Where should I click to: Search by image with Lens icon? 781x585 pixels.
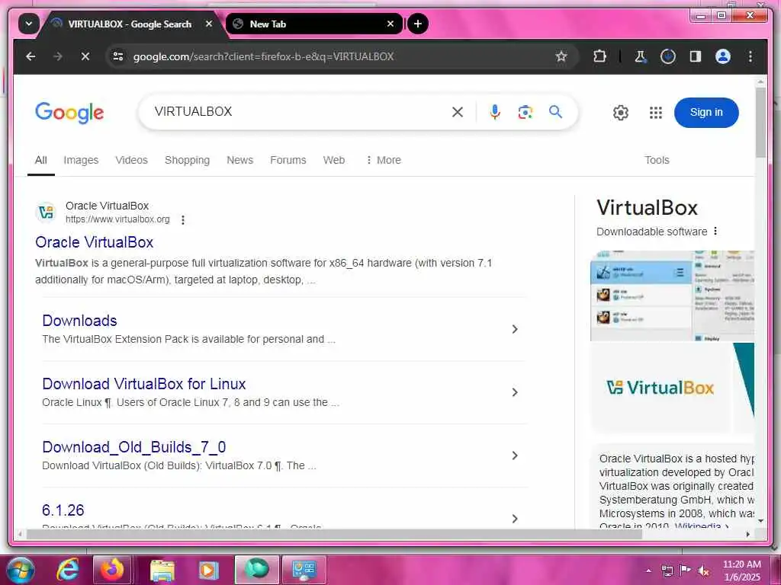point(525,113)
